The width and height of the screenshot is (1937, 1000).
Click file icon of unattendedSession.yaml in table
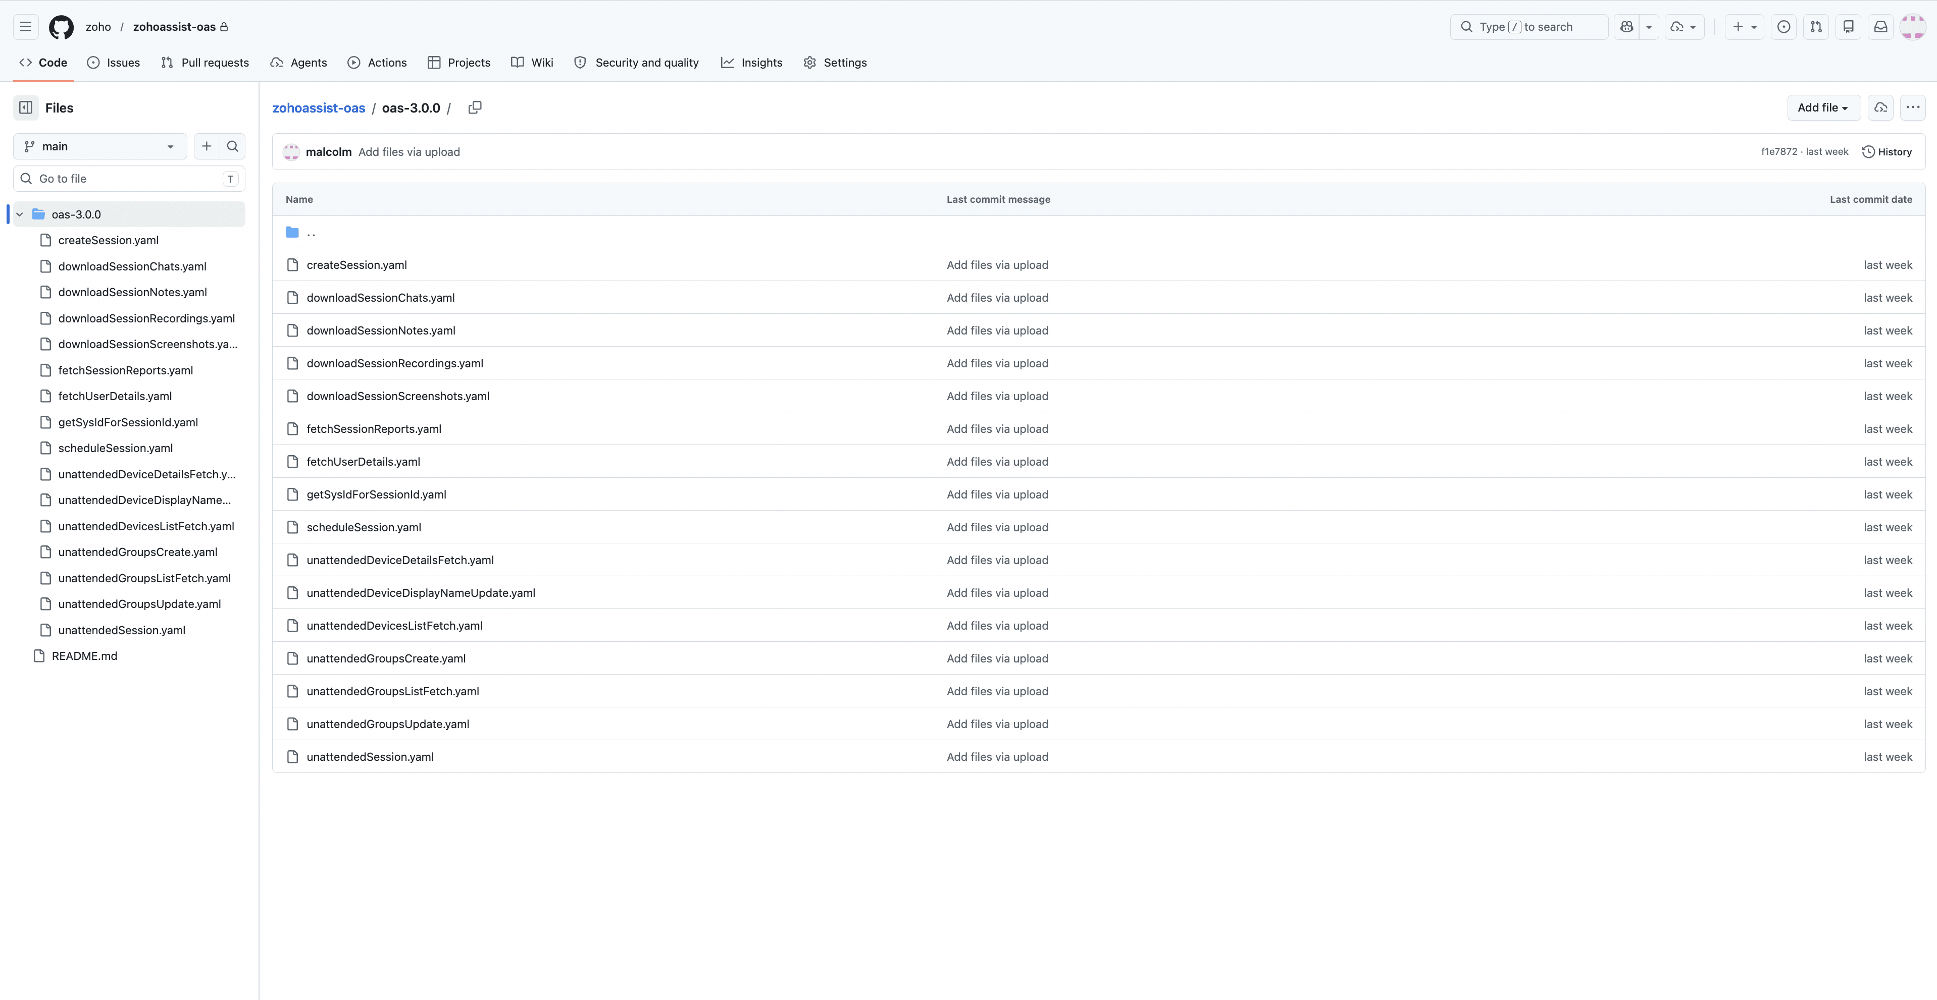(292, 757)
